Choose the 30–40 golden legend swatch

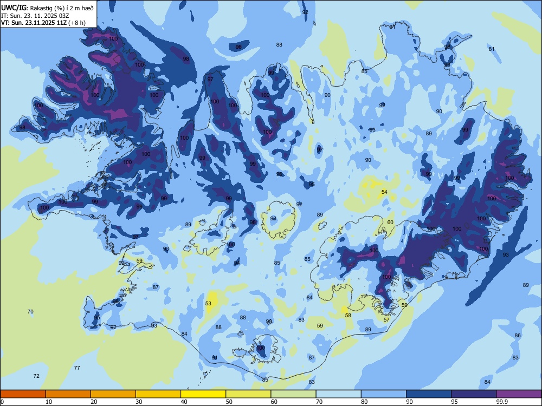click(158, 394)
